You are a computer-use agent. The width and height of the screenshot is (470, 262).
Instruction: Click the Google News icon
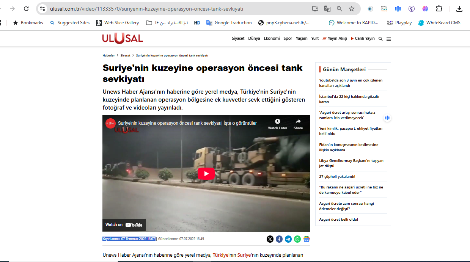pyautogui.click(x=307, y=239)
